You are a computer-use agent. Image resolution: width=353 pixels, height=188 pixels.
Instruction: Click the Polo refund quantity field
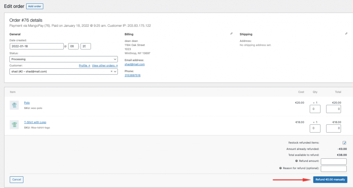point(315,109)
